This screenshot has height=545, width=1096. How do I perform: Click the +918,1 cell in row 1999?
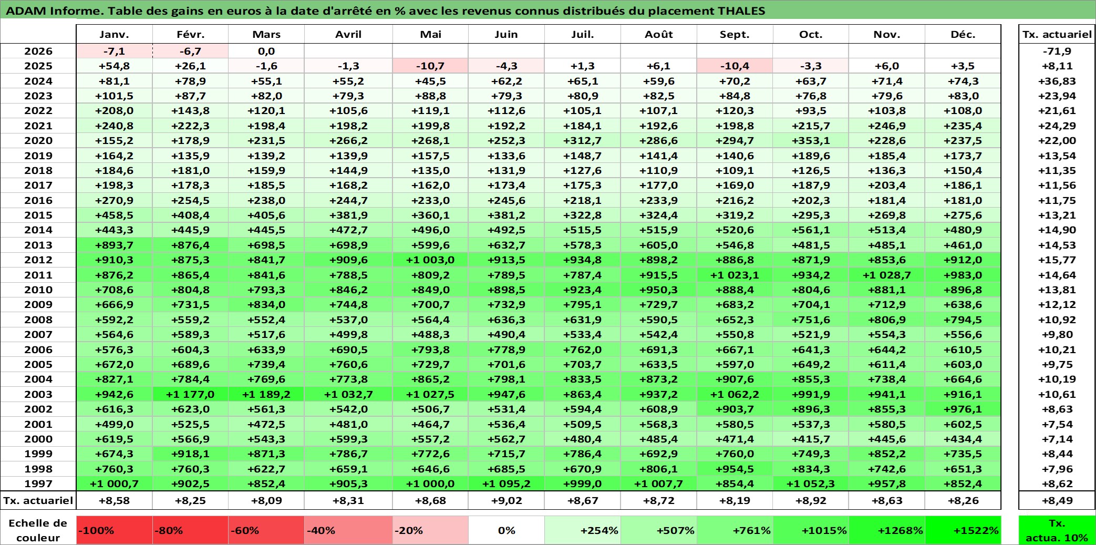pyautogui.click(x=191, y=454)
